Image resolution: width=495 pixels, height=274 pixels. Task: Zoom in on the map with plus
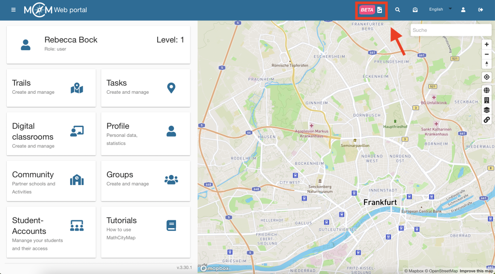pos(486,45)
